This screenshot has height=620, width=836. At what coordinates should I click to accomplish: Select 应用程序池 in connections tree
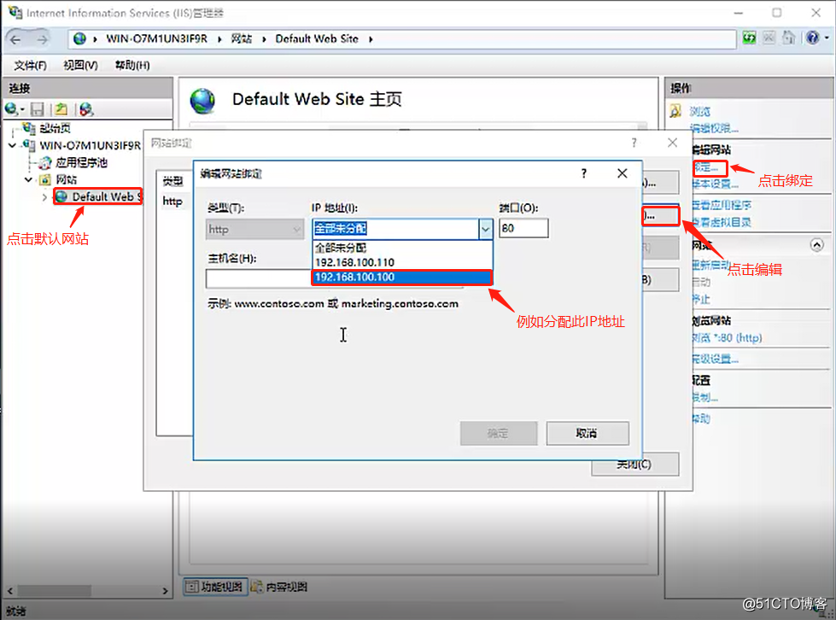point(82,162)
